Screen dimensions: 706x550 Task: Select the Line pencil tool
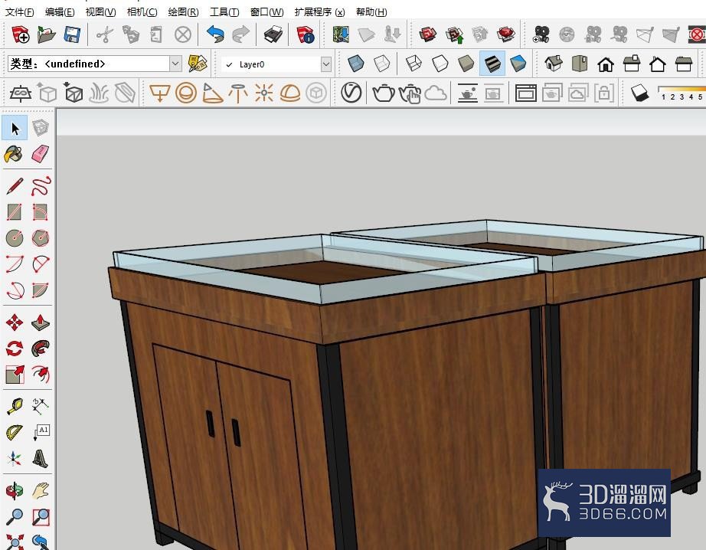point(15,186)
